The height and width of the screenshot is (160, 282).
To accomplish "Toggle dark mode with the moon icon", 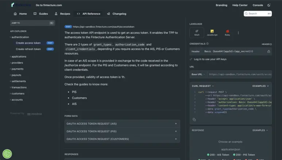I will [x=269, y=5].
